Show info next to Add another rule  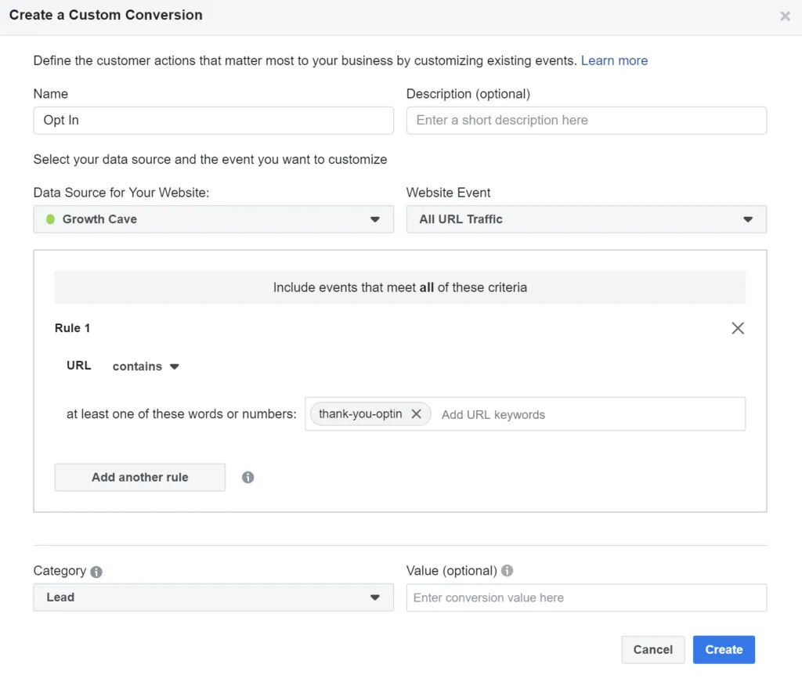click(247, 477)
